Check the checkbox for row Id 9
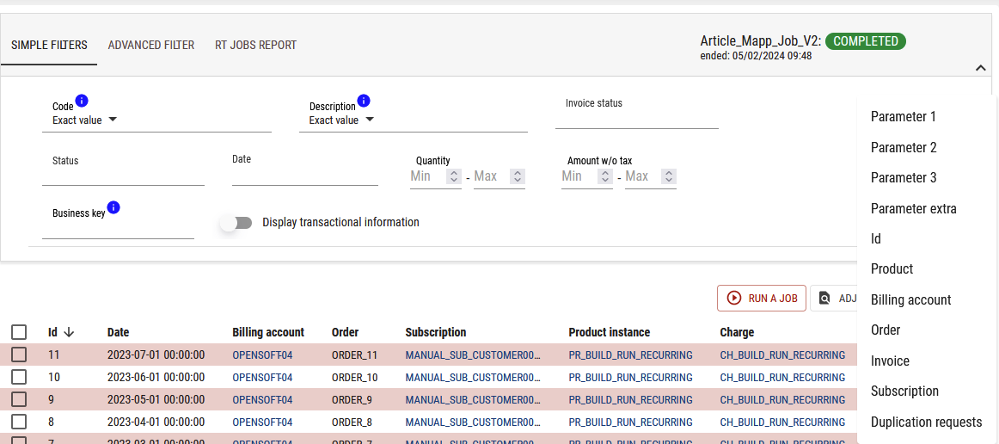The width and height of the screenshot is (999, 444). (19, 400)
